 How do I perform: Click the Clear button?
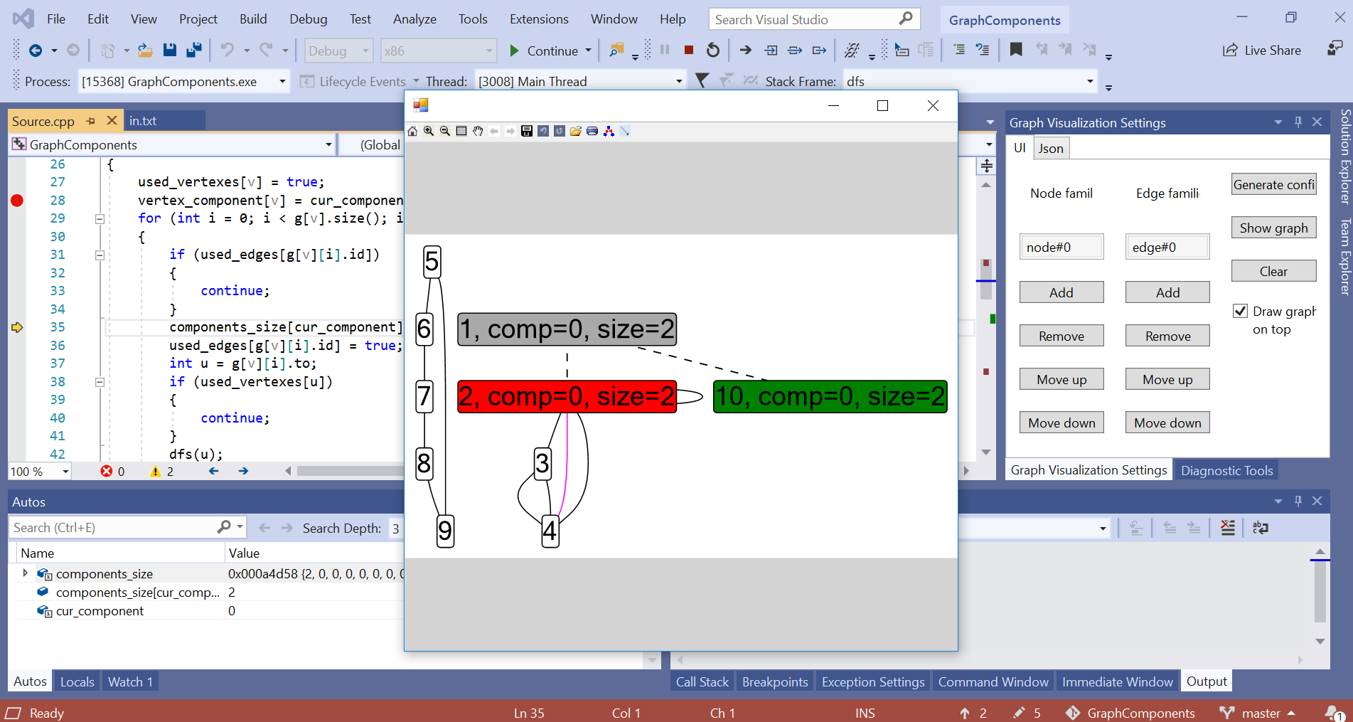click(1273, 271)
